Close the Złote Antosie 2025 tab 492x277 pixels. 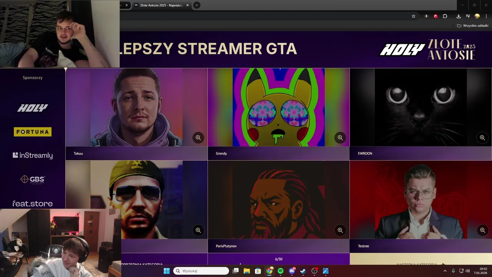(x=188, y=5)
